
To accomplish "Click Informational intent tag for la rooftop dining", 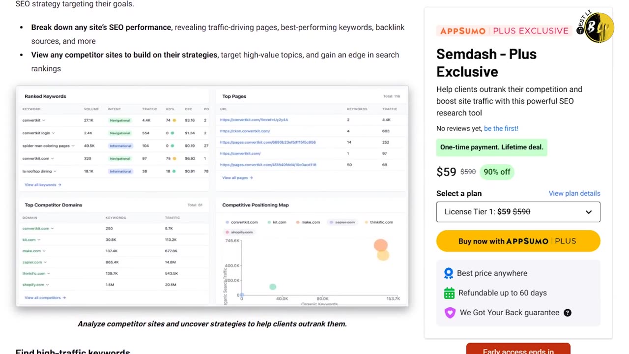I will 120,172.
